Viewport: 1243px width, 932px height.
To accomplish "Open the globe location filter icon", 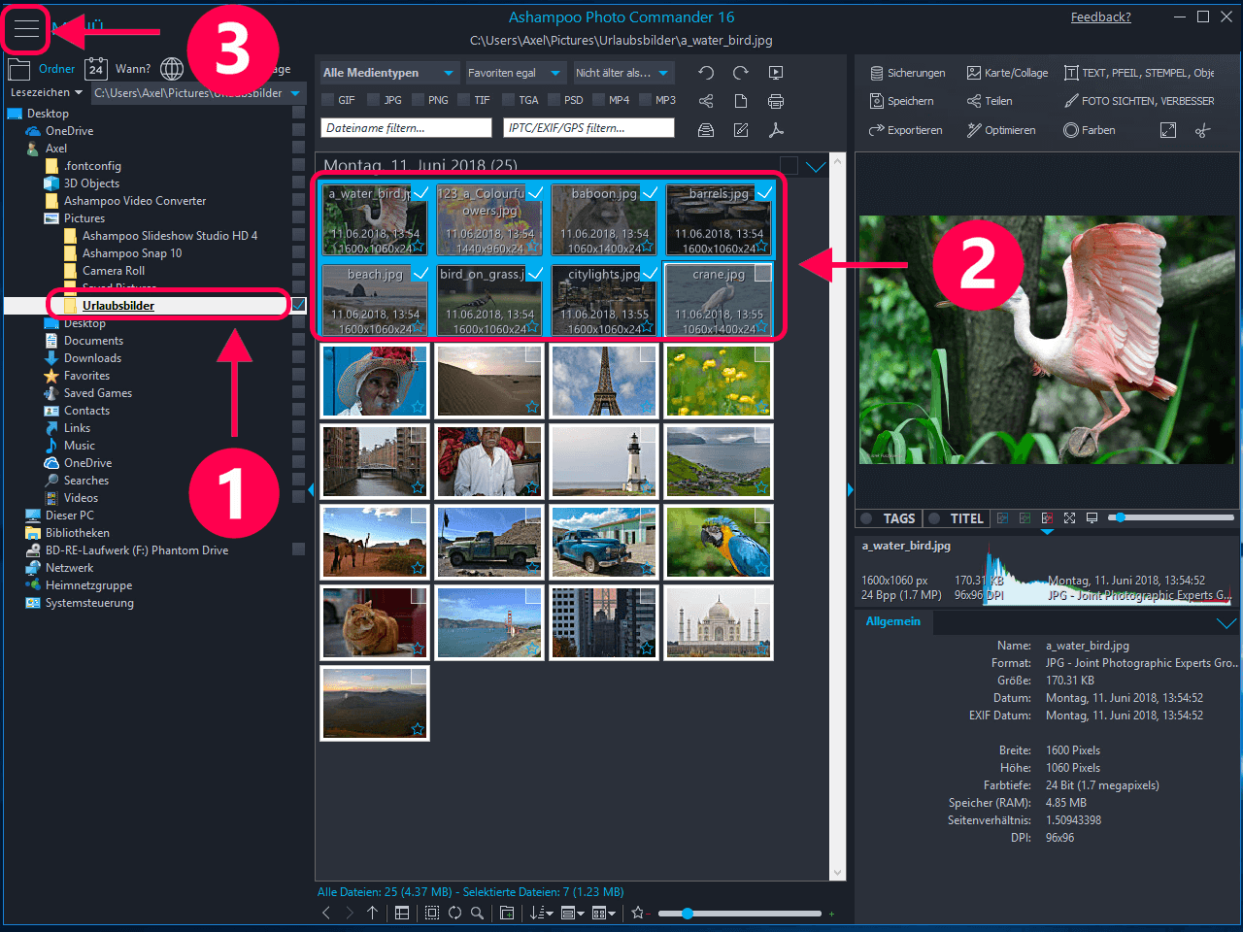I will pyautogui.click(x=172, y=69).
